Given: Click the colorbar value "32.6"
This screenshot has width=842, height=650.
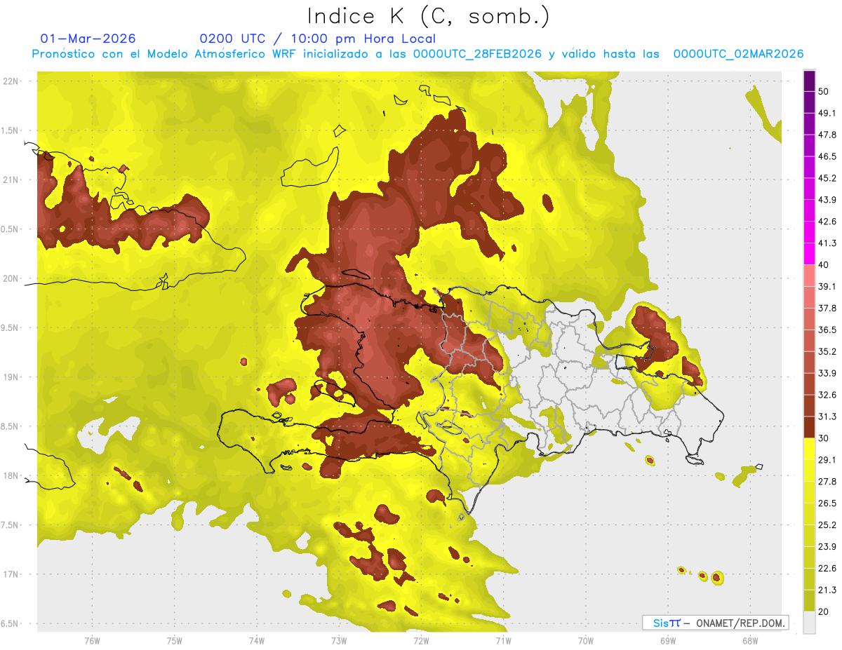Looking at the screenshot, I should pos(827,395).
